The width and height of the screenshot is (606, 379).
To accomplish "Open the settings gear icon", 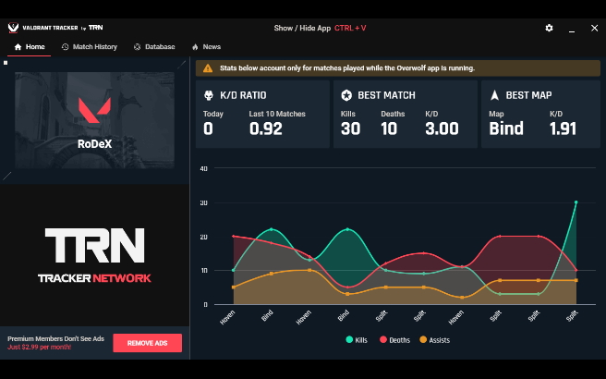I will click(x=549, y=28).
